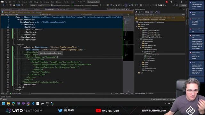Click the PREVIEW button
The width and height of the screenshot is (205, 115).
pyautogui.click(x=183, y=5)
